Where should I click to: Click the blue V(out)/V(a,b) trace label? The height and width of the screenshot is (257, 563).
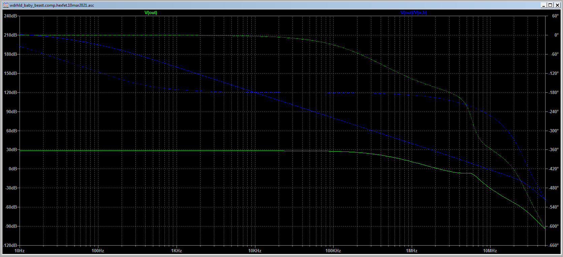pyautogui.click(x=413, y=13)
